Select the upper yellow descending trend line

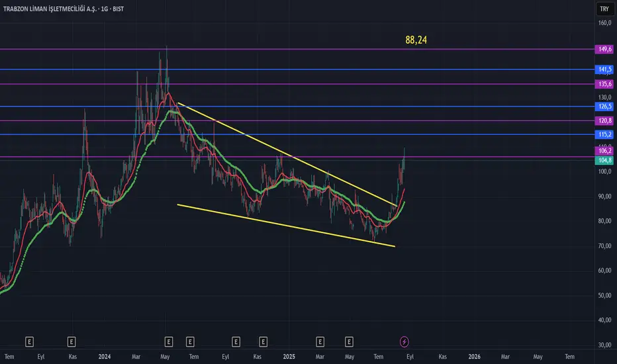coord(287,155)
